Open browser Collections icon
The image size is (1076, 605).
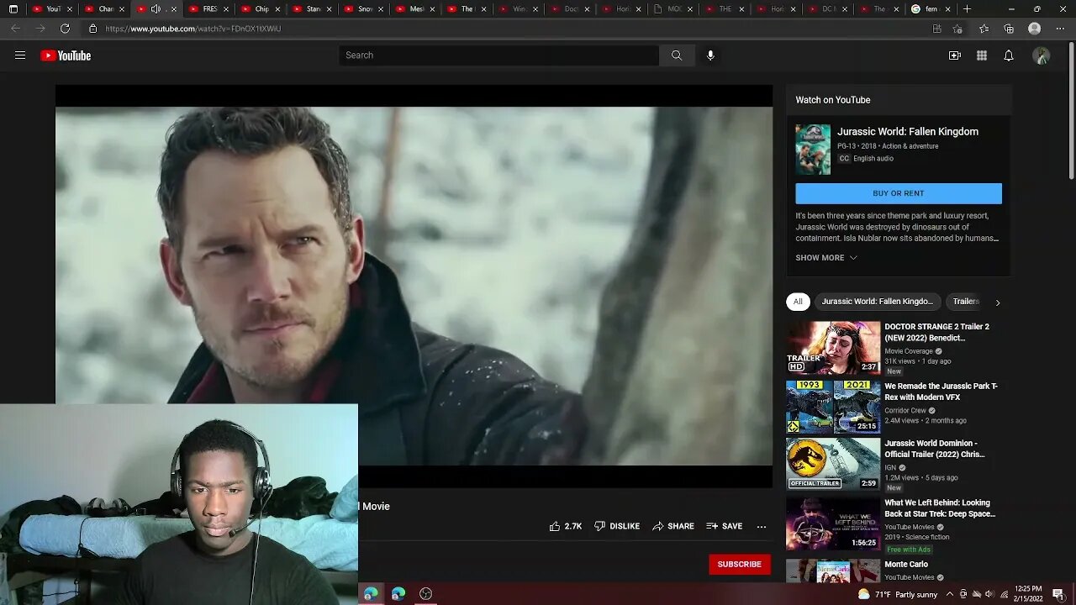(1009, 29)
